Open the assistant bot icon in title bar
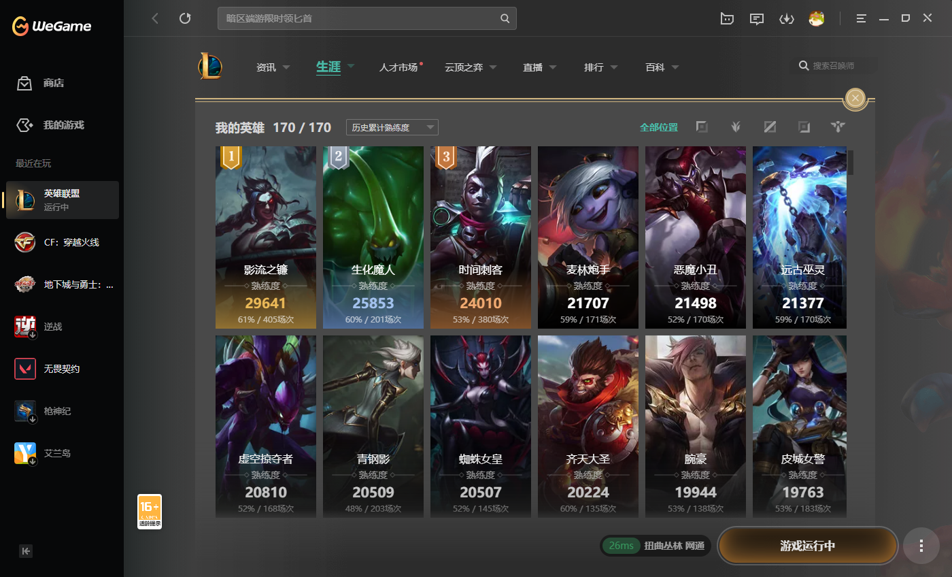This screenshot has width=952, height=577. 727,18
